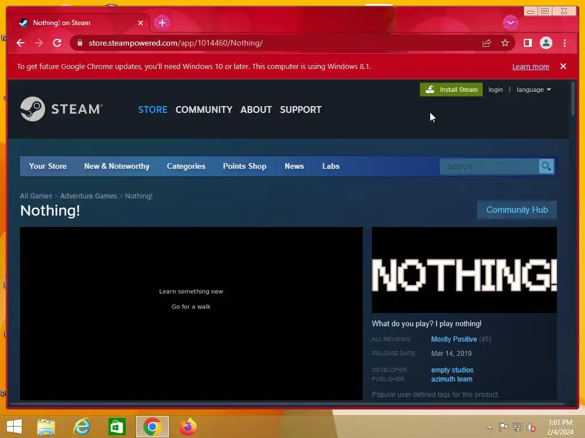The height and width of the screenshot is (438, 585).
Task: Open File Explorer from taskbar
Action: pyautogui.click(x=46, y=427)
